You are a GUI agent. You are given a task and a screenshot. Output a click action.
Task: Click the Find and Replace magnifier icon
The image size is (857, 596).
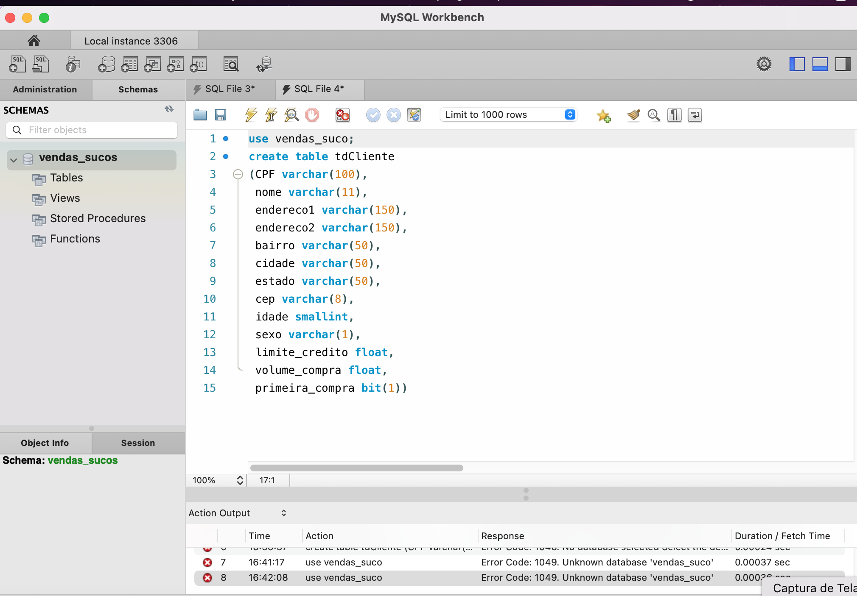[654, 114]
